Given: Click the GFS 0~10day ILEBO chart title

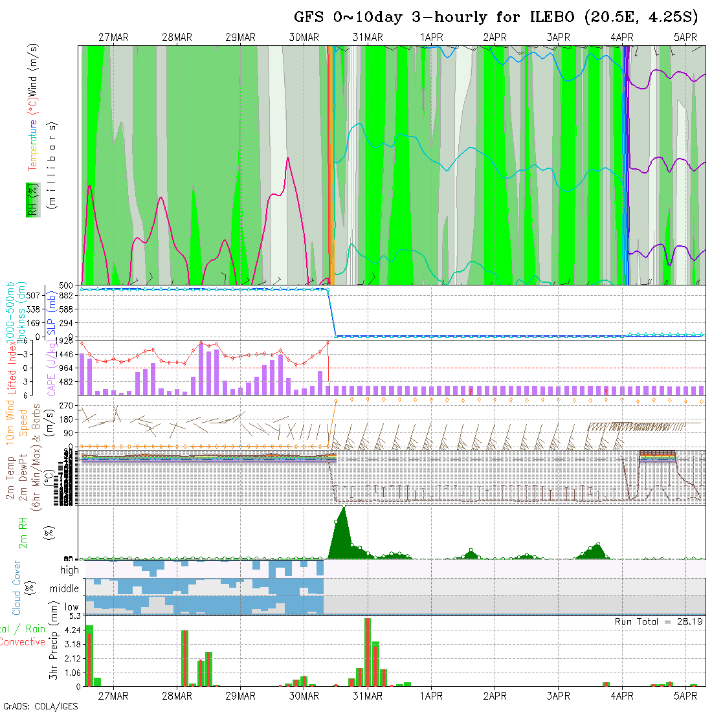Looking at the screenshot, I should pyautogui.click(x=496, y=17).
